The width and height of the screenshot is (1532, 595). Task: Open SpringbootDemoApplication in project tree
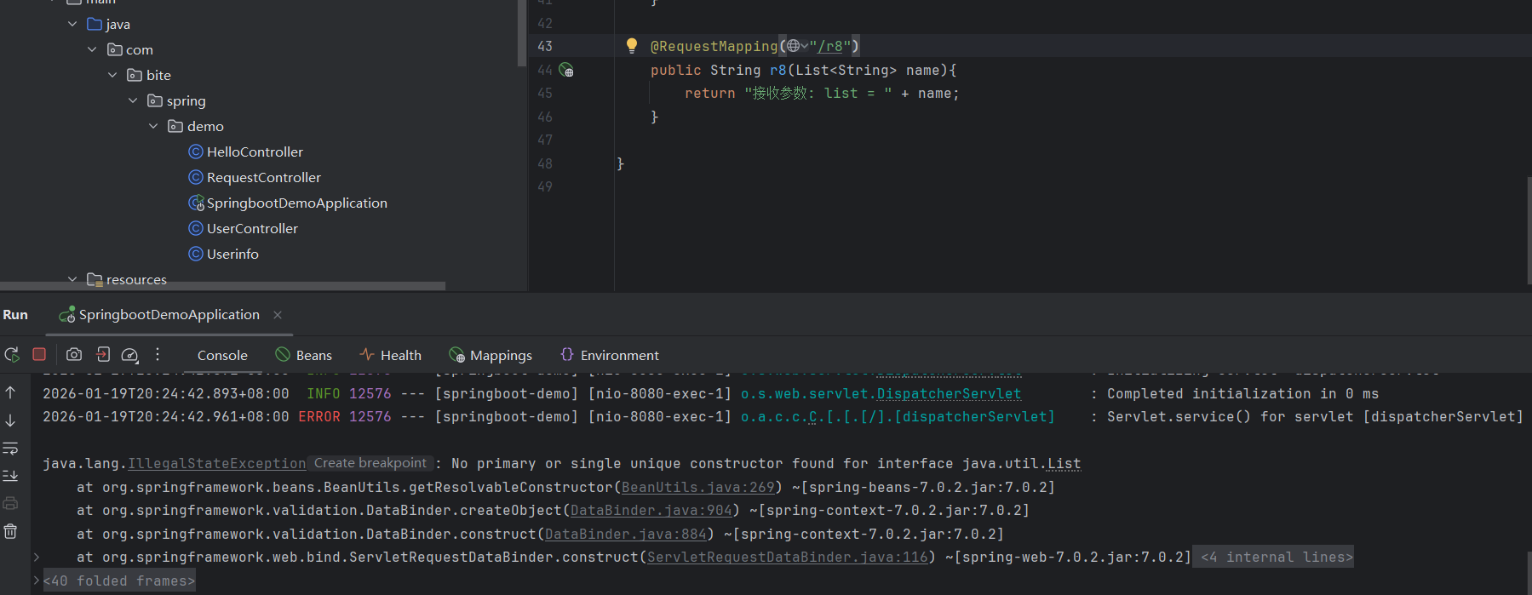(x=297, y=203)
